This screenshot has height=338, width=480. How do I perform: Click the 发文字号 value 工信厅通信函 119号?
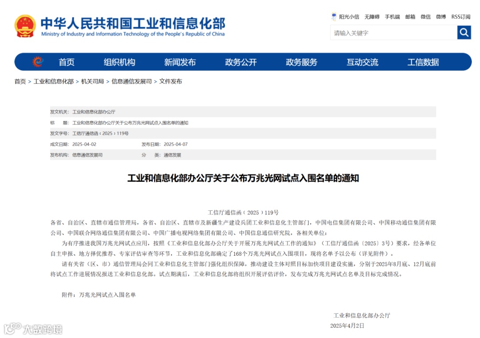tap(100, 133)
